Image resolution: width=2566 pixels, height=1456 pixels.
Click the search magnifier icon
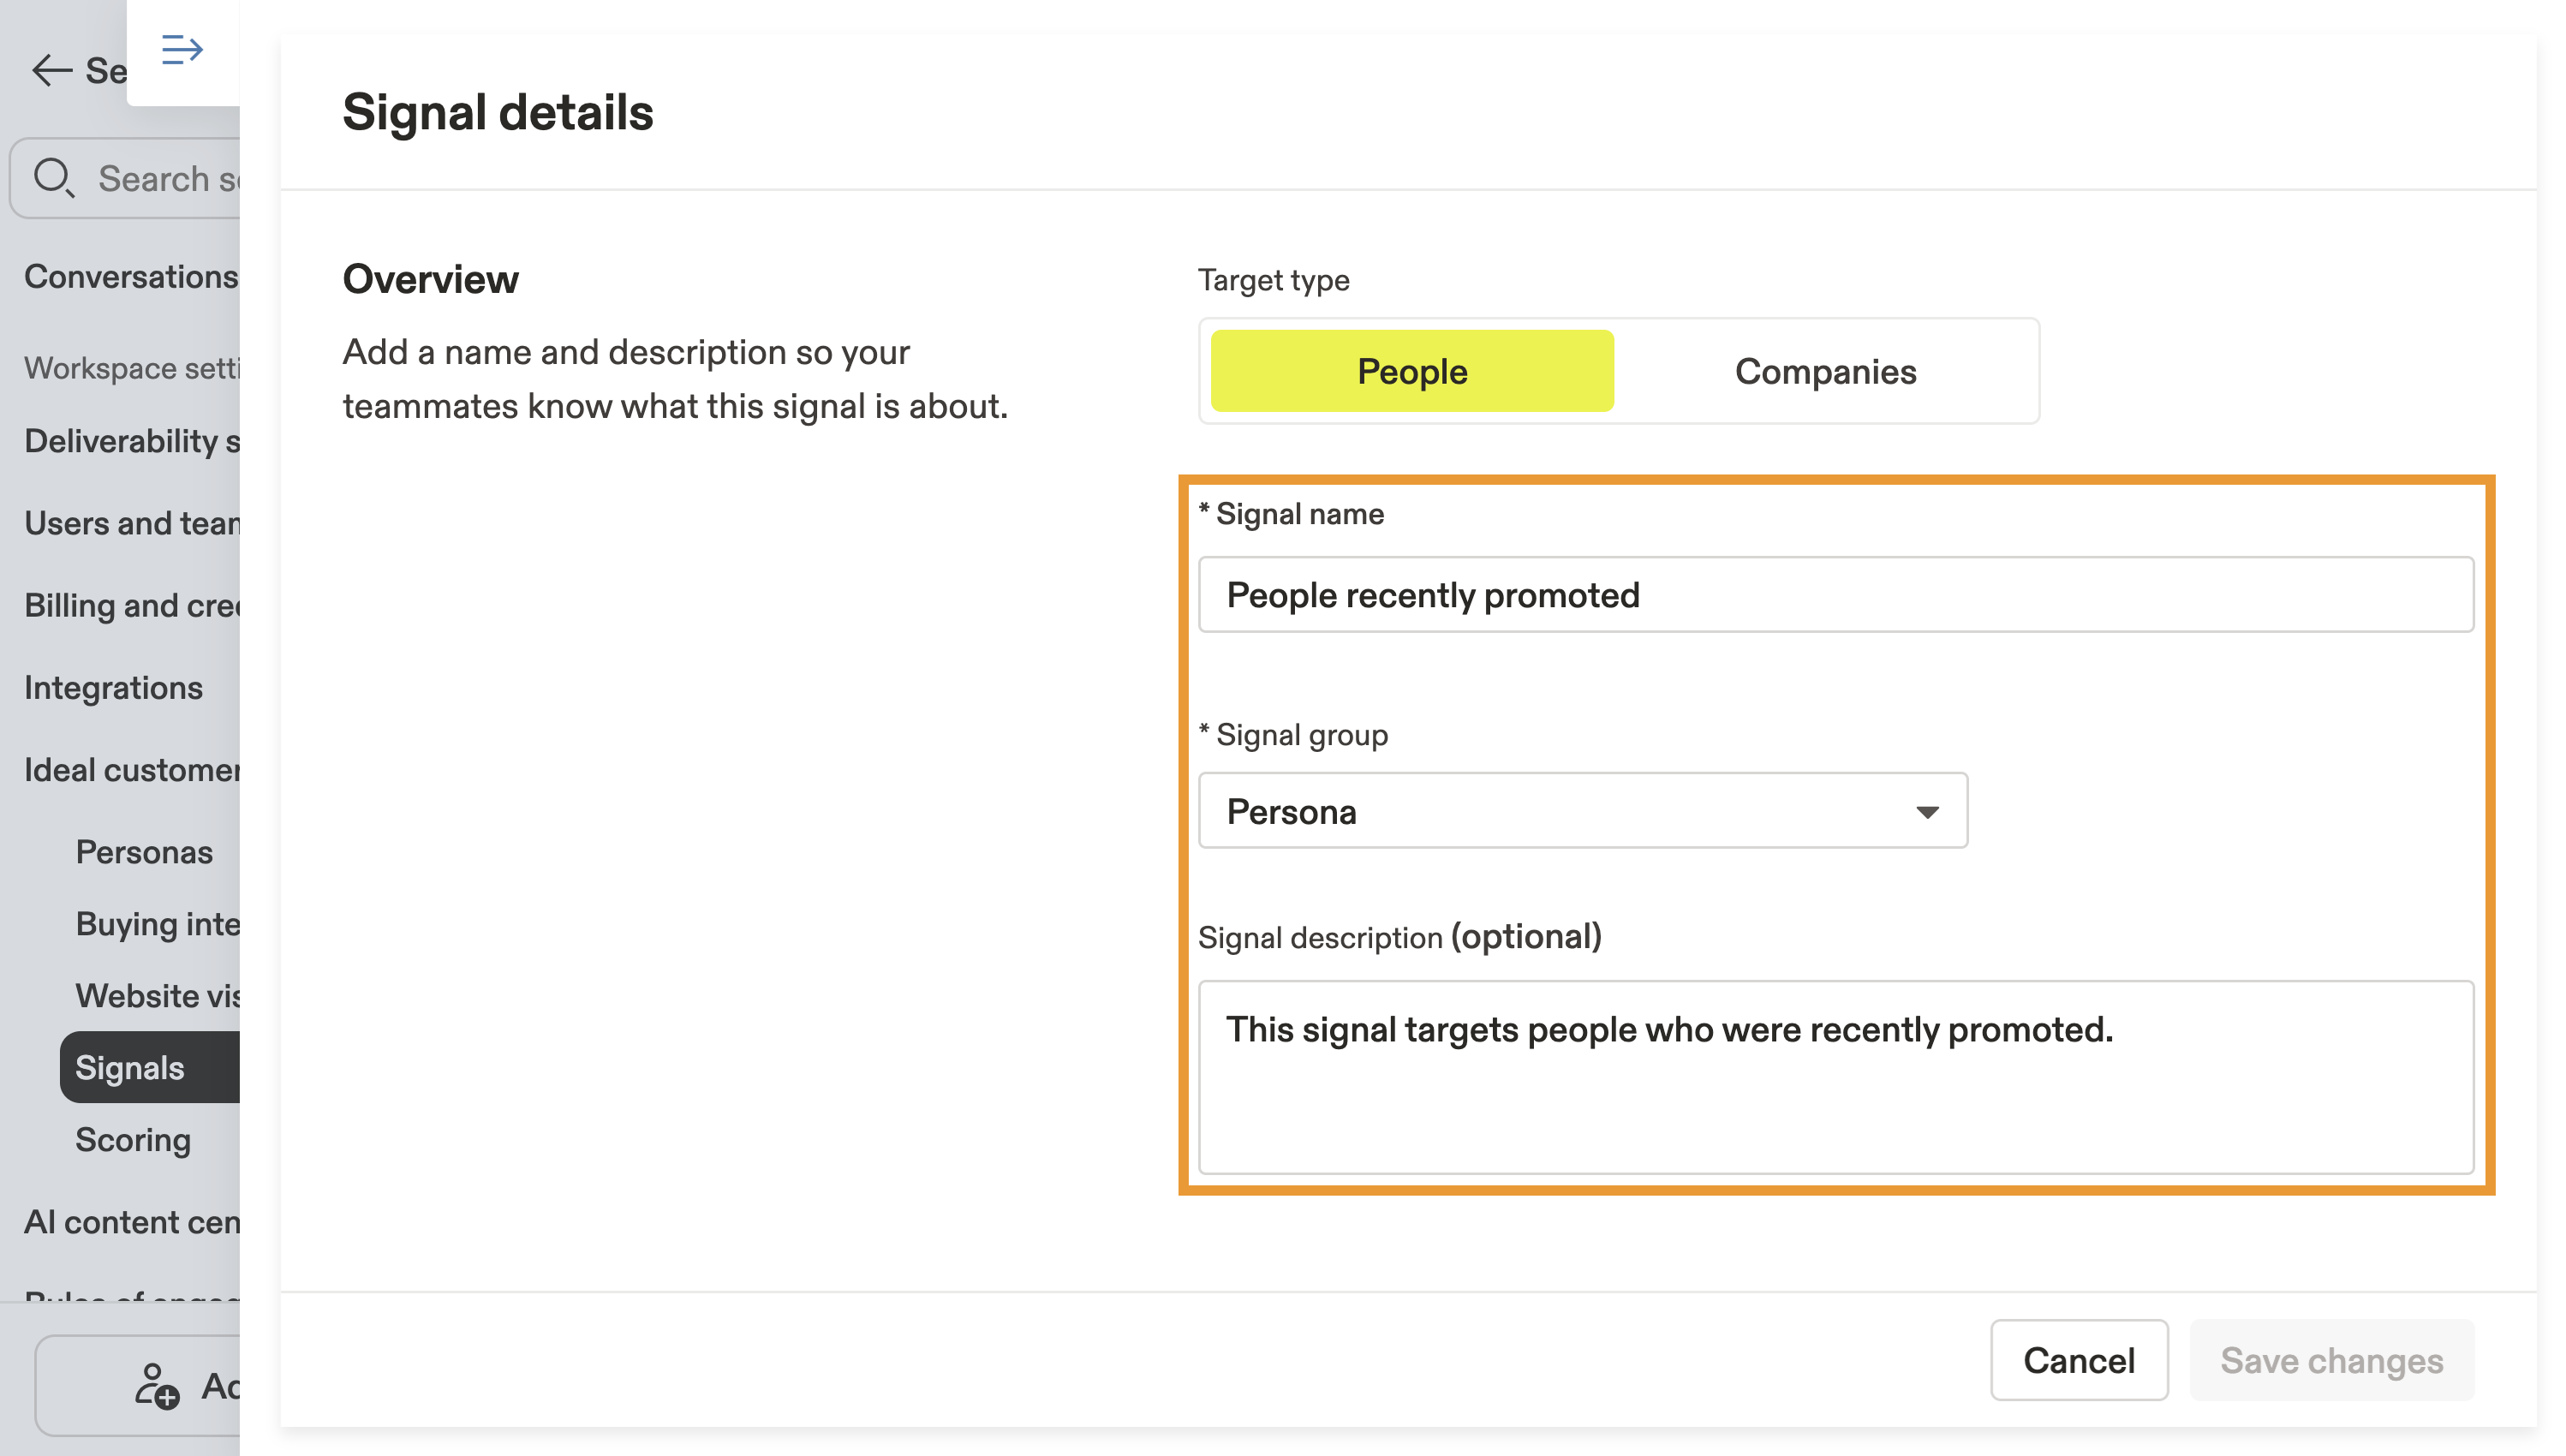[53, 178]
